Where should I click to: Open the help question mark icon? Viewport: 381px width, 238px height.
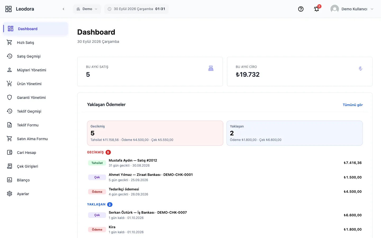click(301, 9)
